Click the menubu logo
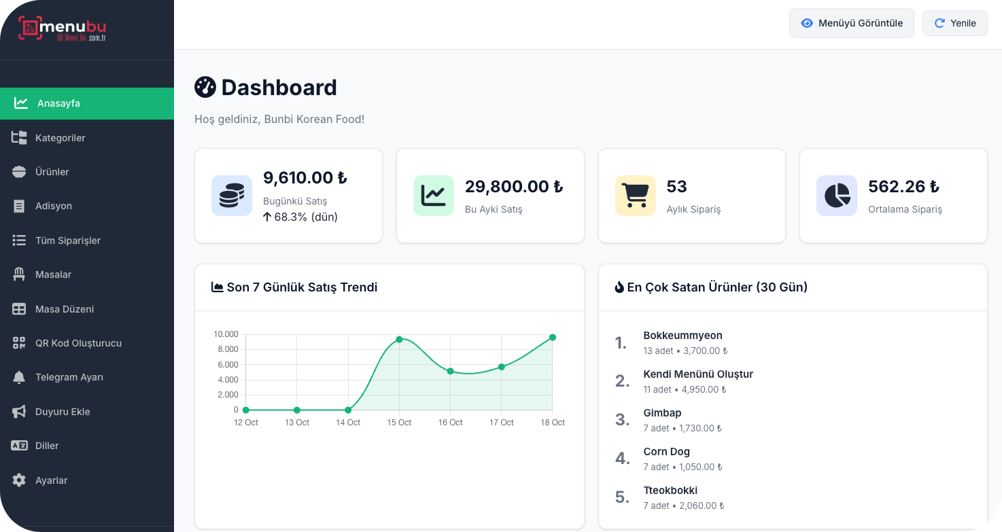1002x532 pixels. tap(63, 29)
